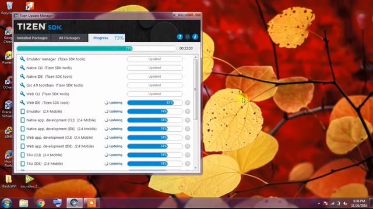Image resolution: width=373 pixels, height=209 pixels.
Task: Cancel Web app. development (IDE) update
Action: coord(188,146)
